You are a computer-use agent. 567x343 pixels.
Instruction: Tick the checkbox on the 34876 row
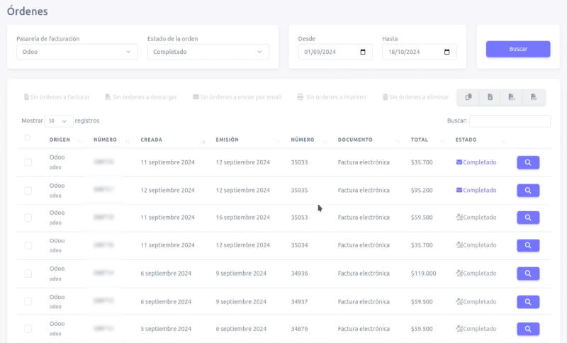pyautogui.click(x=28, y=329)
